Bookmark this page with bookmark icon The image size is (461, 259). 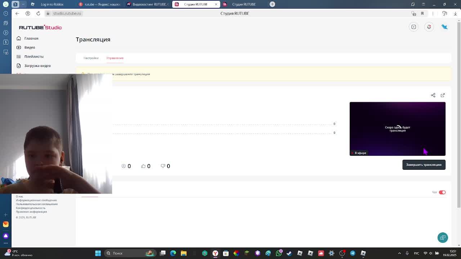(x=422, y=13)
